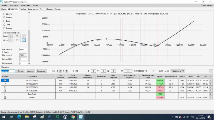Uncheck the FixedProfit row checkbox
The height and width of the screenshot is (120, 214).
[x=5, y=94]
